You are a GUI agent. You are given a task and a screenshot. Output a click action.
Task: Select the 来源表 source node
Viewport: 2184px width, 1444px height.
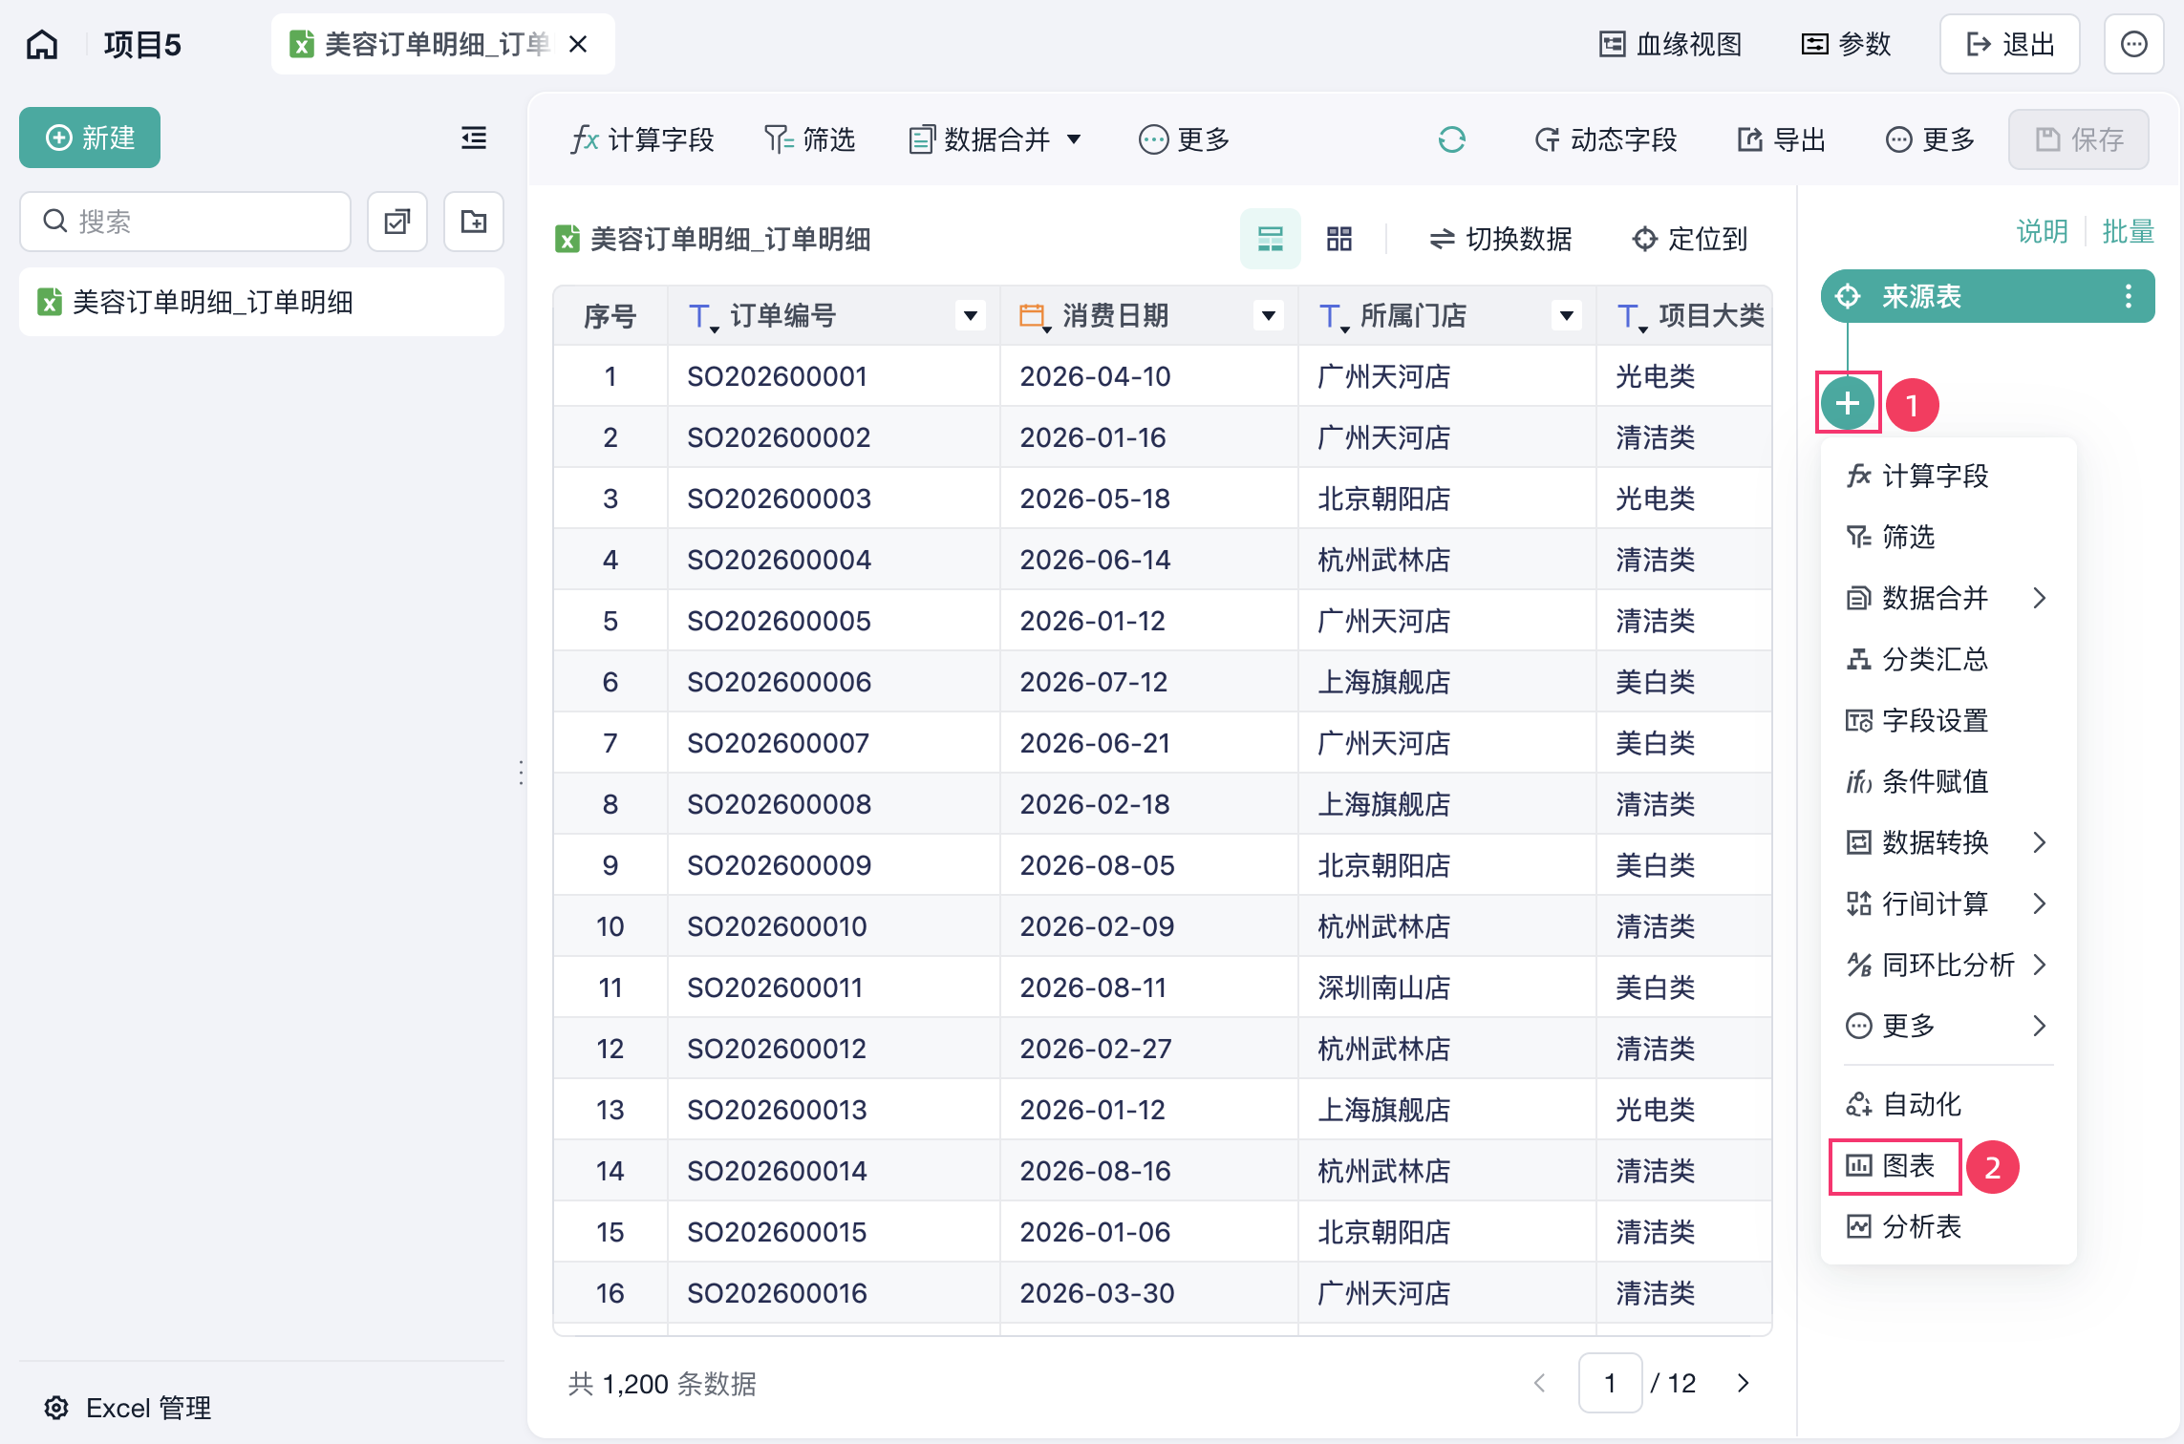tap(1988, 296)
